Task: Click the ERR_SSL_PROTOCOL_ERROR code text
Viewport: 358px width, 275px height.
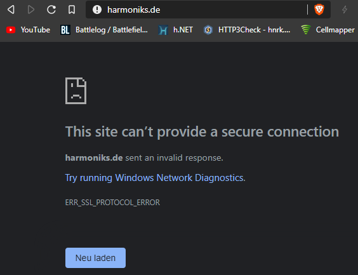Action: pyautogui.click(x=112, y=203)
